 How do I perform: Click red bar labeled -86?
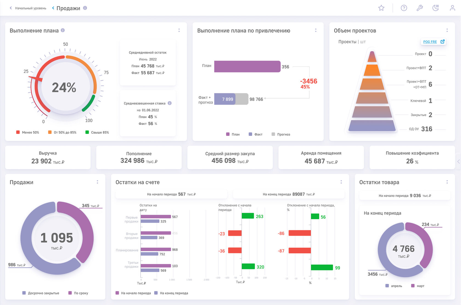coord(300,233)
